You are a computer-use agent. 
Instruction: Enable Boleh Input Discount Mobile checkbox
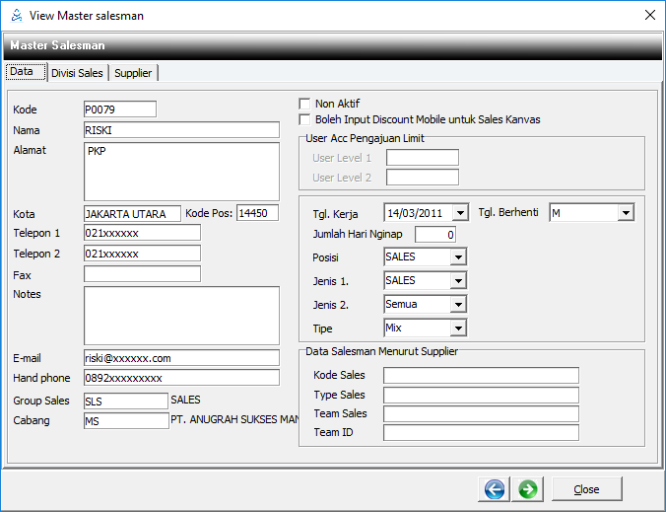click(x=305, y=119)
